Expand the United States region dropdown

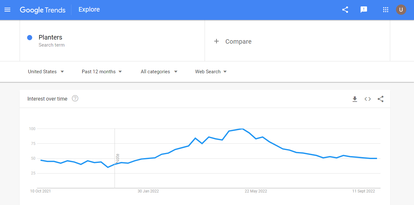pyautogui.click(x=46, y=72)
